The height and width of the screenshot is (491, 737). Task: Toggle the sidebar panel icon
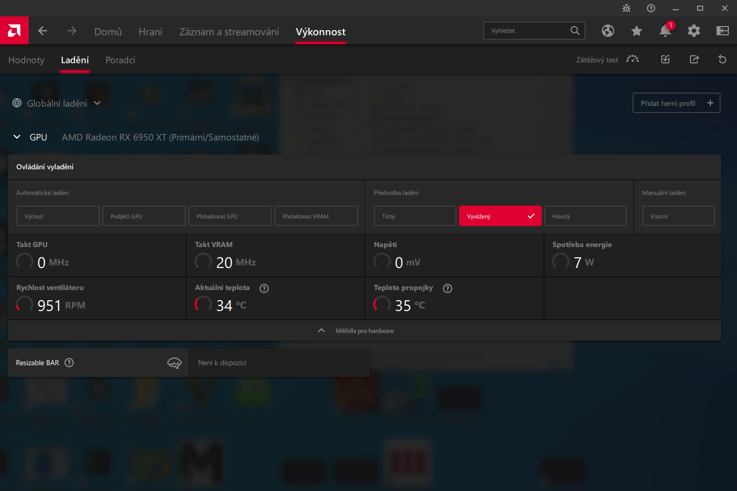coord(723,31)
